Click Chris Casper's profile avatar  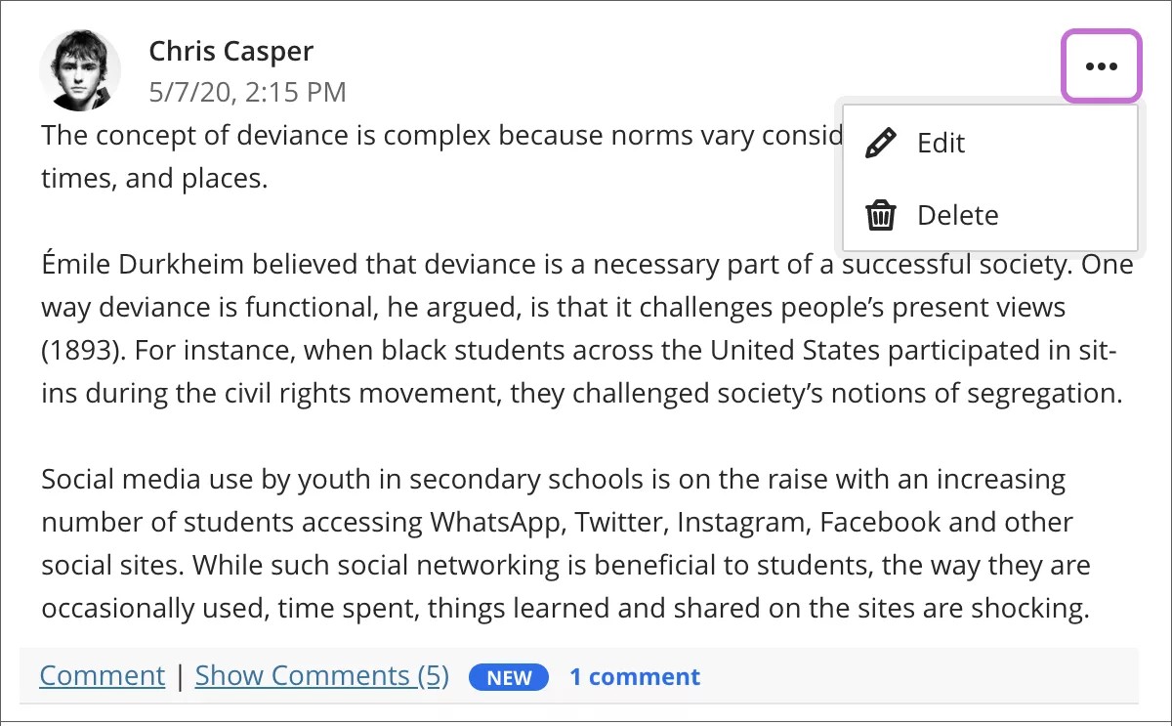click(x=80, y=70)
